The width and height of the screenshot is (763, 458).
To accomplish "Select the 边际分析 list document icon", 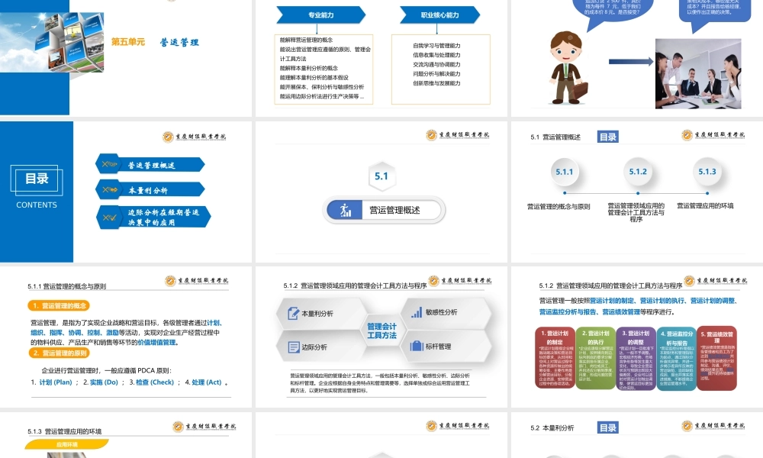I will [x=295, y=348].
